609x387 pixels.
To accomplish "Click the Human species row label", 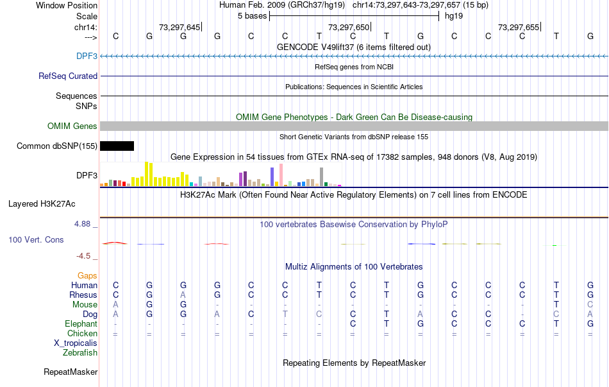I will [84, 285].
